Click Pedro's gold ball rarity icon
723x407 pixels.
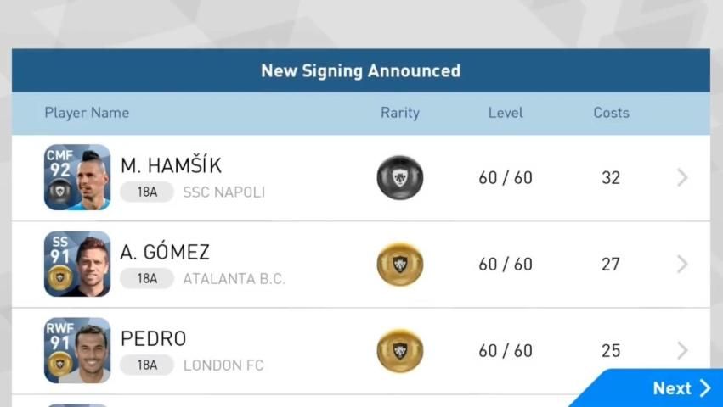pos(400,351)
